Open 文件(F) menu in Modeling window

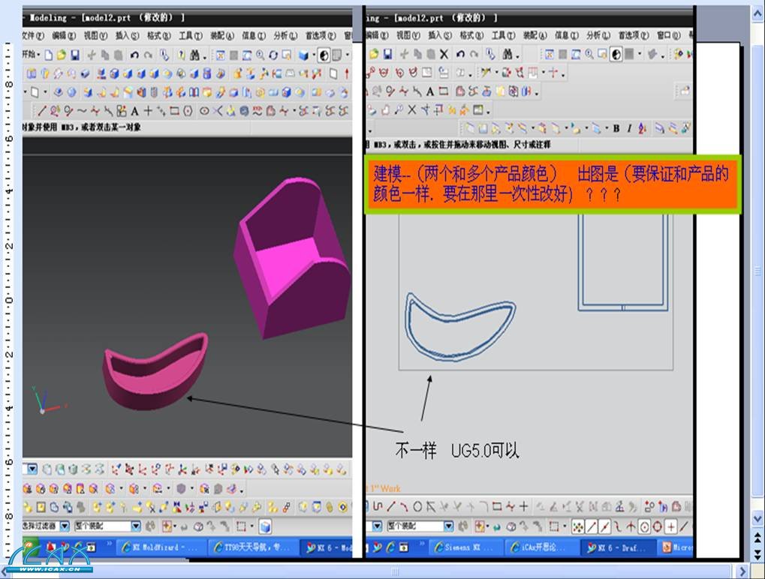pyautogui.click(x=33, y=35)
